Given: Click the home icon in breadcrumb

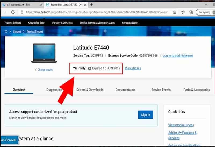Looking at the screenshot, I should click(6, 32).
